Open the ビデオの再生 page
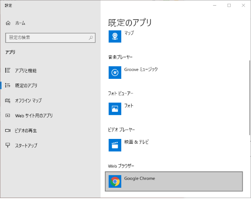 pyautogui.click(x=26, y=130)
